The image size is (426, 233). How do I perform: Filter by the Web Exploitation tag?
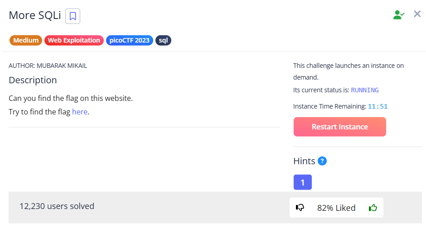[74, 40]
